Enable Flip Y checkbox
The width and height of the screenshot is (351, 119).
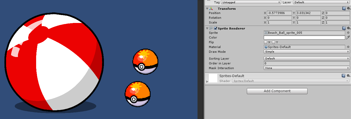[x=273, y=42]
